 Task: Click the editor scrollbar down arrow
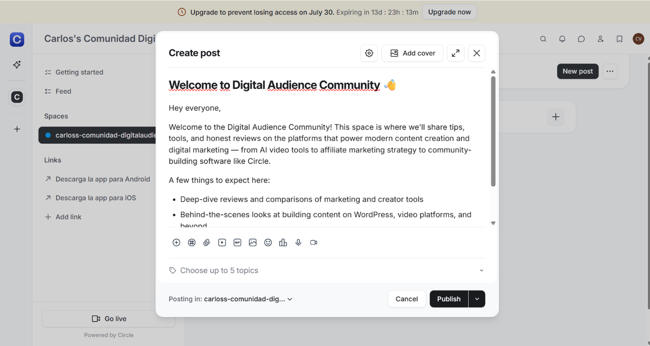click(x=493, y=223)
